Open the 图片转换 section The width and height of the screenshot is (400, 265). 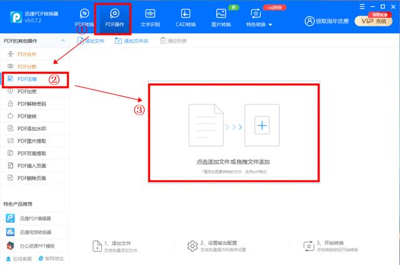pos(220,17)
